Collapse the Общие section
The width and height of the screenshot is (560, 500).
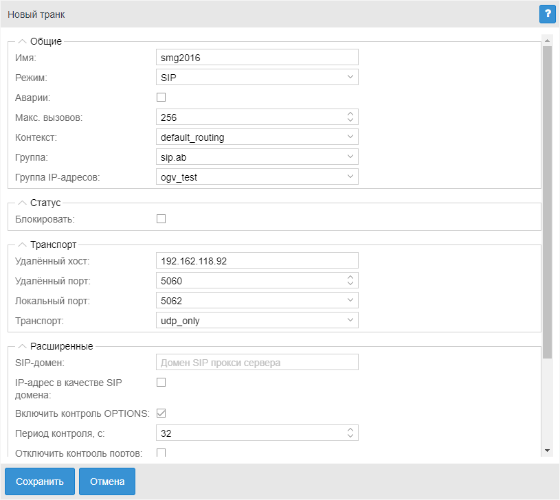23,41
